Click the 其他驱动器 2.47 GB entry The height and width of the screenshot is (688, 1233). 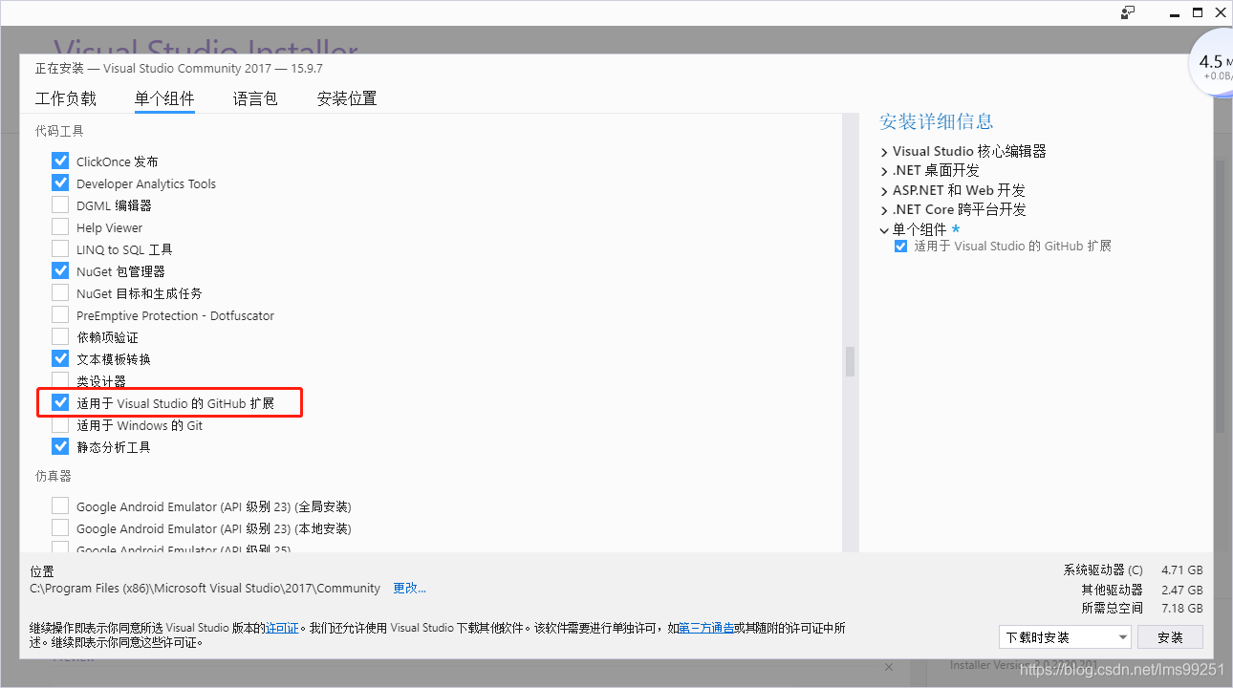click(1142, 590)
